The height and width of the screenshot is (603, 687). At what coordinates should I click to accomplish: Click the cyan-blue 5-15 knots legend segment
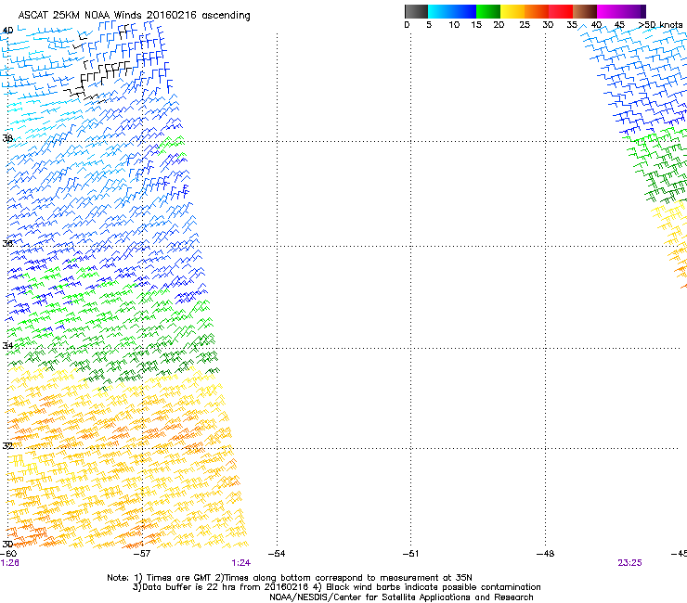tap(452, 11)
